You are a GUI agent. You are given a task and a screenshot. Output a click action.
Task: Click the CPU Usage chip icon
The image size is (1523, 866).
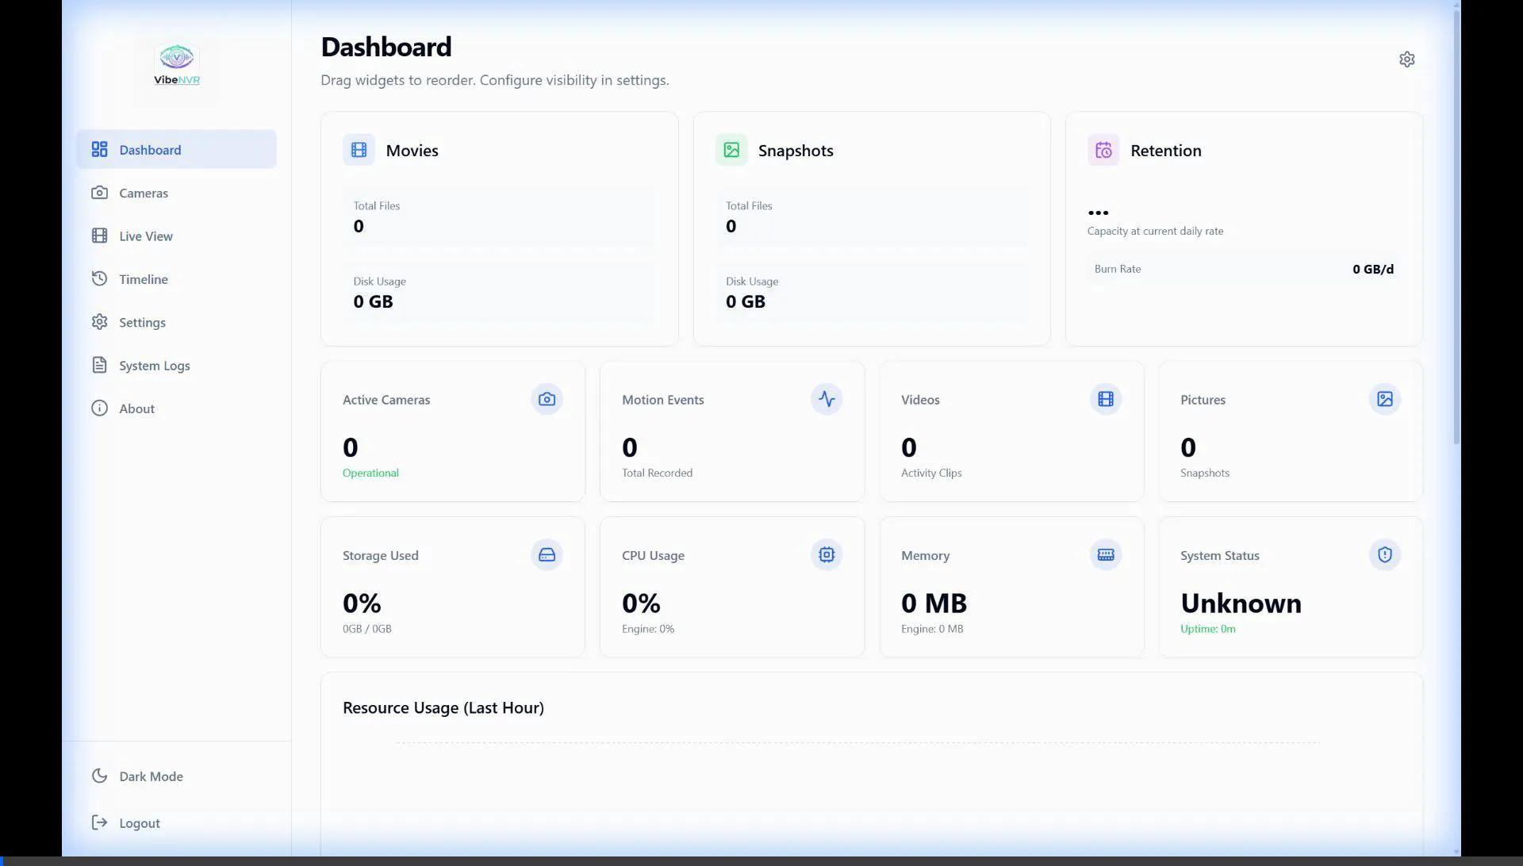tap(826, 554)
